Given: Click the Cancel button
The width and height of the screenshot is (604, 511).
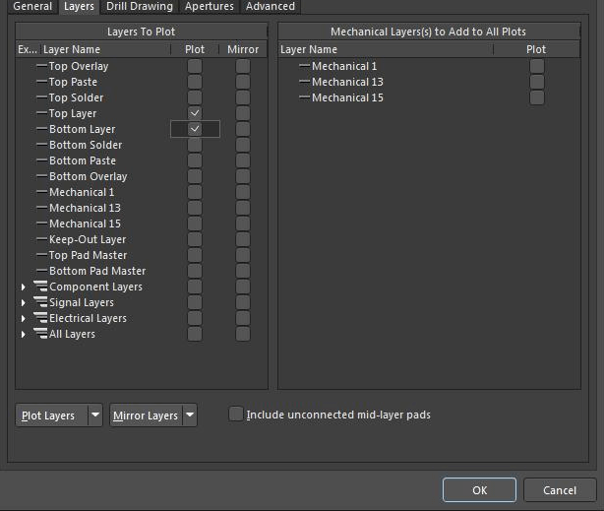Looking at the screenshot, I should [559, 489].
